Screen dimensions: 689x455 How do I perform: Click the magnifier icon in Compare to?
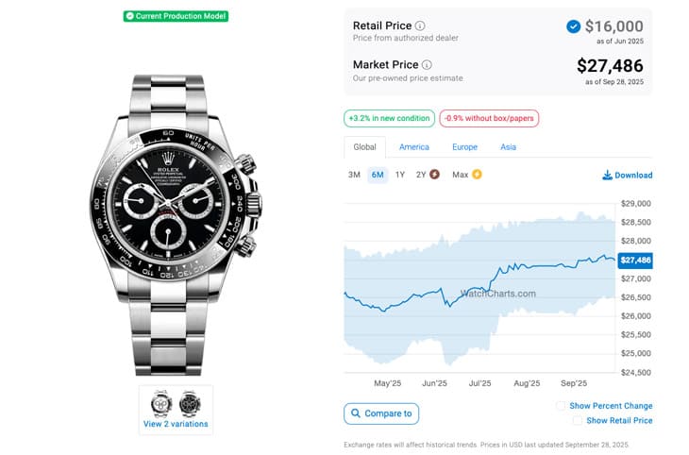[355, 413]
